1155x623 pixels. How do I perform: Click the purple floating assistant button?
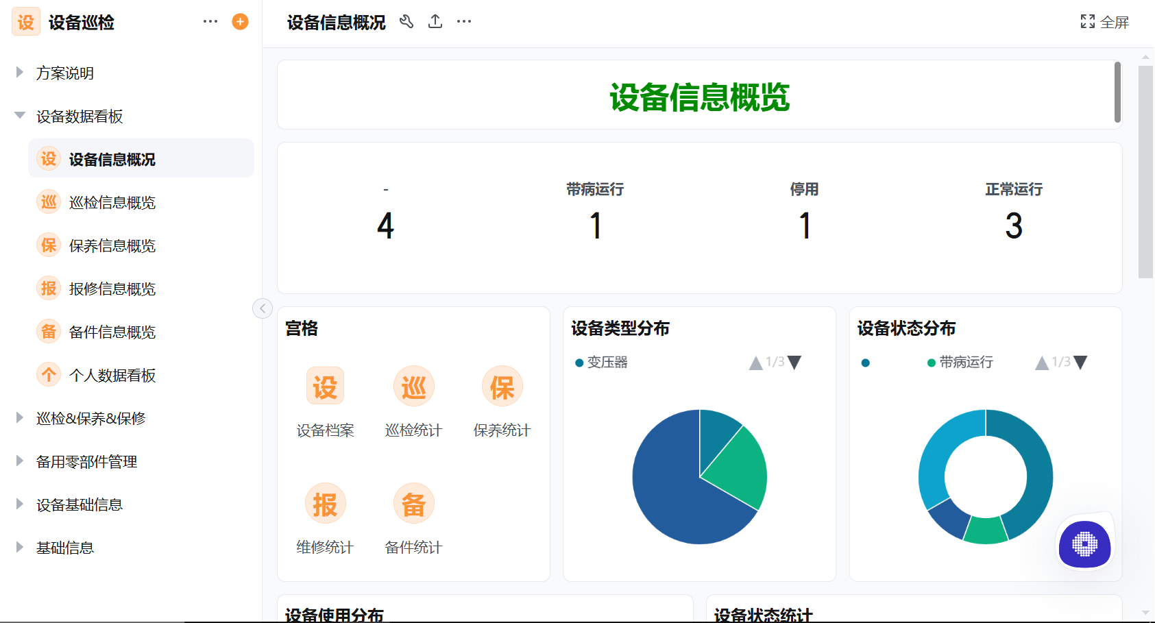[1084, 545]
